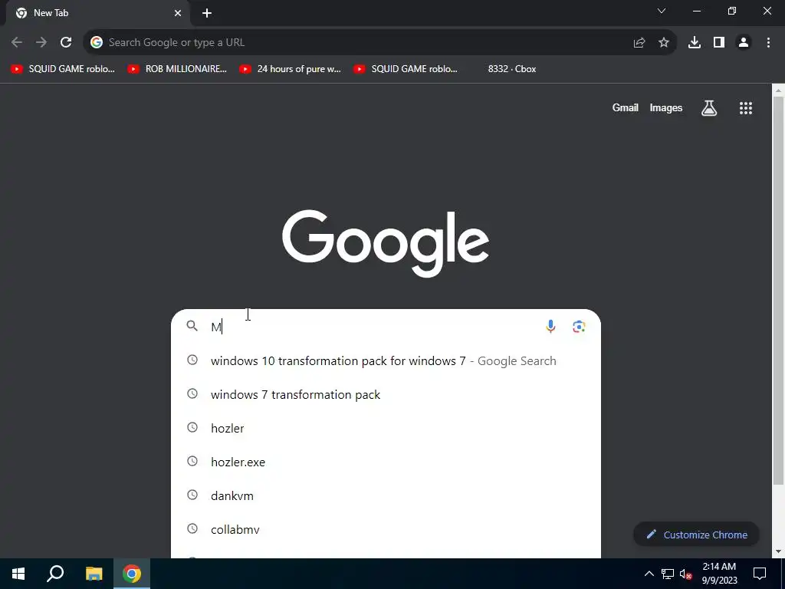Click the magnifier icon in the search box
Image resolution: width=785 pixels, height=589 pixels.
coord(192,326)
